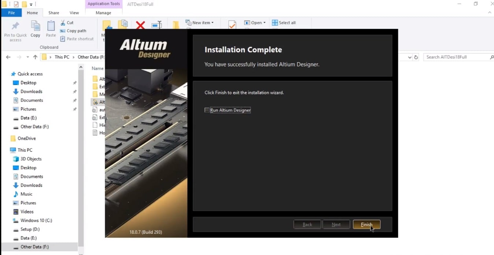Viewport: 494px width, 255px height.
Task: Open the New item dropdown
Action: click(x=200, y=23)
